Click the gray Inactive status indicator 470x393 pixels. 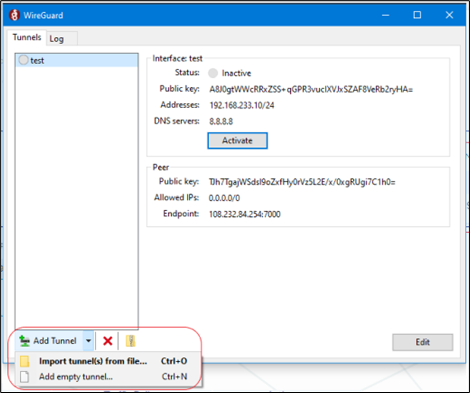(213, 74)
